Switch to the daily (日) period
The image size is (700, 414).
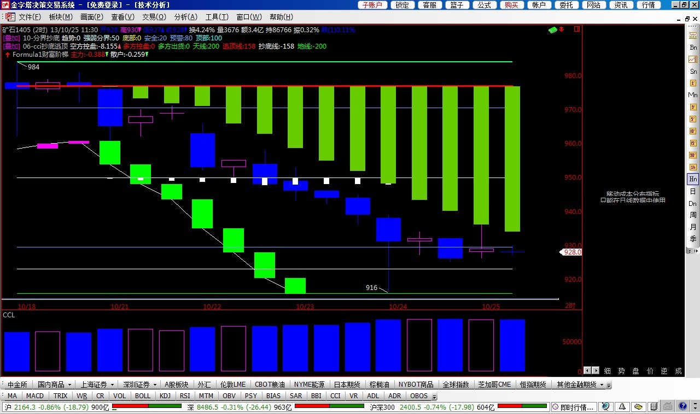[693, 192]
